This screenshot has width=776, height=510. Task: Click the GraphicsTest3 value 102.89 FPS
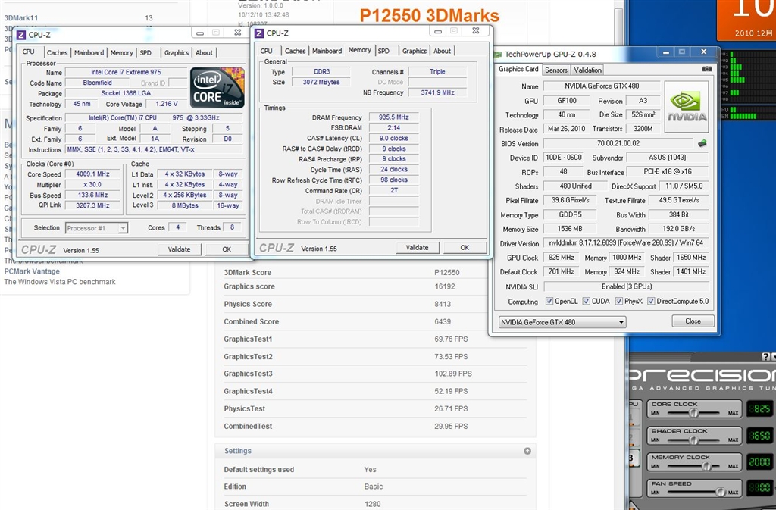[x=453, y=374]
